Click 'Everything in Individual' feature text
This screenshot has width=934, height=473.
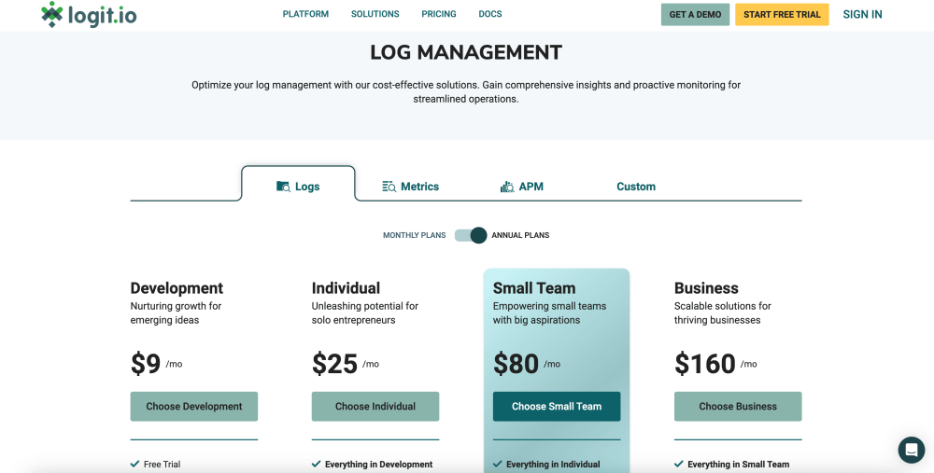pos(553,464)
